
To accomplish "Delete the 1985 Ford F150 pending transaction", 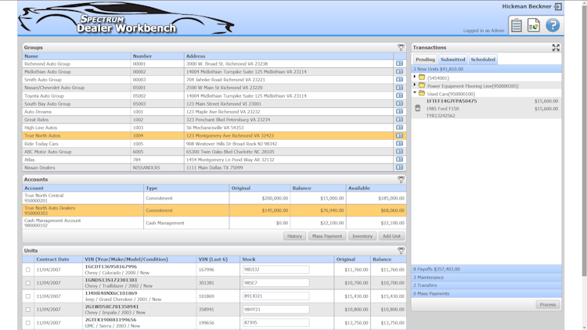I will 418,108.
